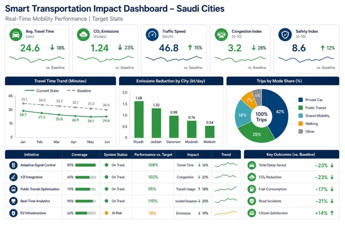Click the 46.8 Traffic Speed value
The width and height of the screenshot is (345, 230).
(x=169, y=48)
